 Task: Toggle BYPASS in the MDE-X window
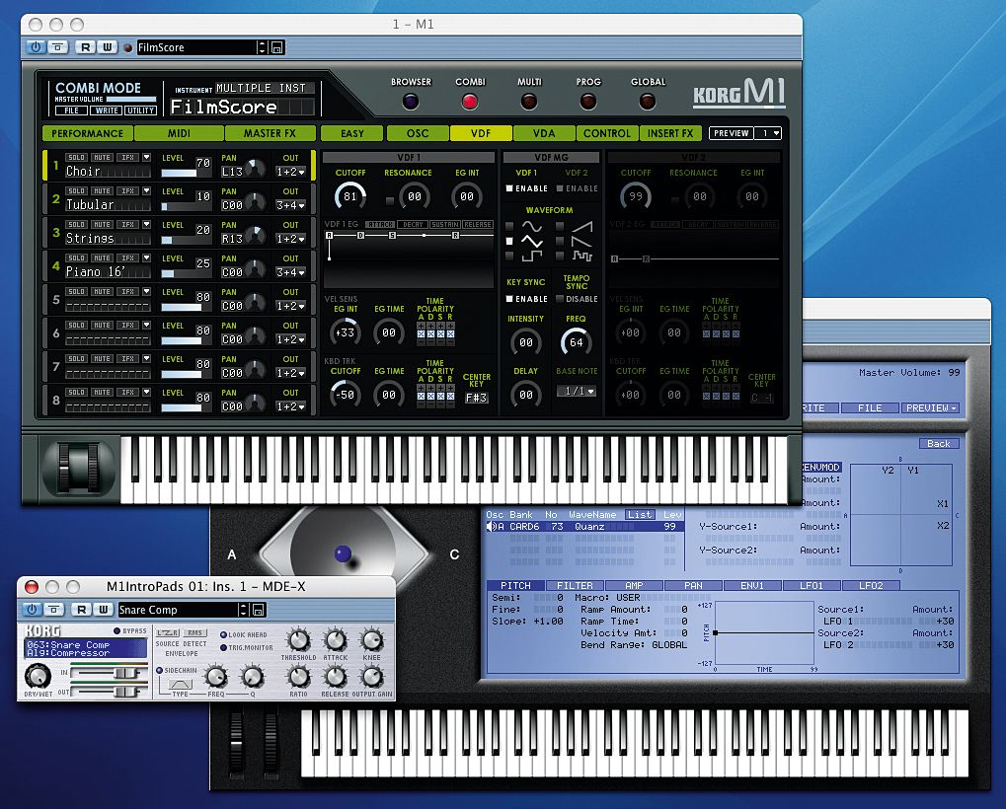116,630
